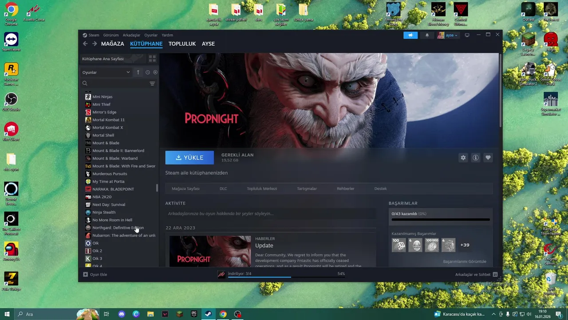This screenshot has width=568, height=320.
Task: Show hidden system tray icons chevron
Action: pyautogui.click(x=494, y=314)
